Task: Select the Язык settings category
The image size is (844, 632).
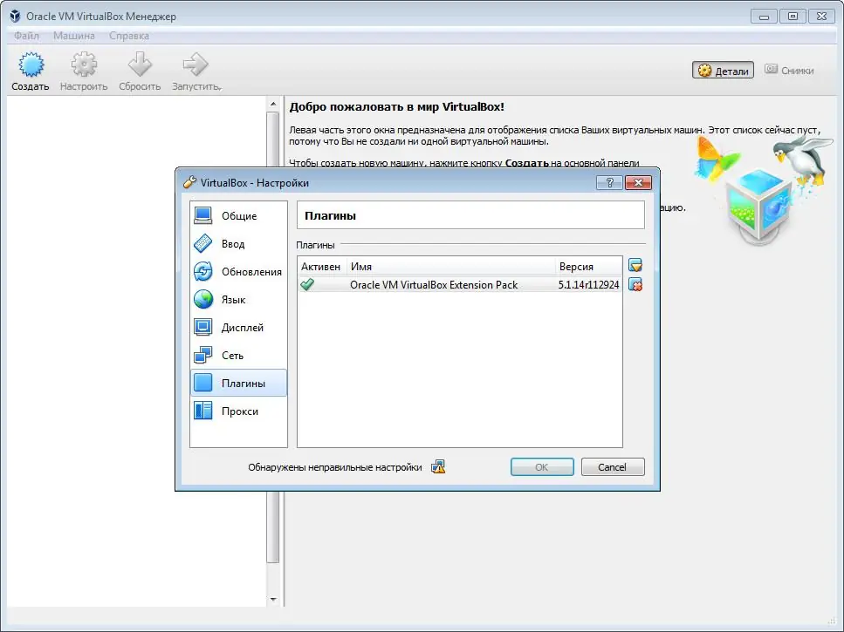Action: coord(238,299)
